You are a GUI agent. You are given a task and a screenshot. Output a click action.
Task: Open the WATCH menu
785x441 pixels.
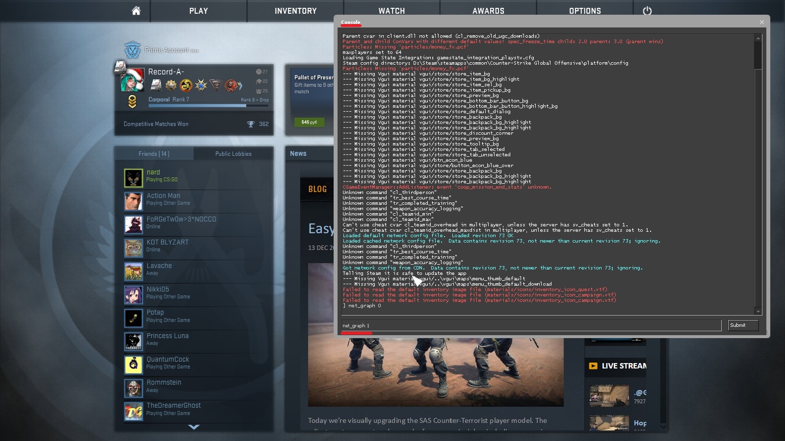pos(392,11)
